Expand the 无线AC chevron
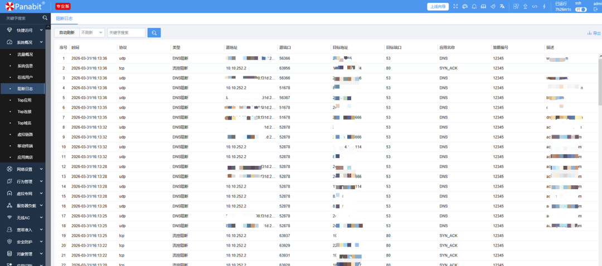 [41, 218]
